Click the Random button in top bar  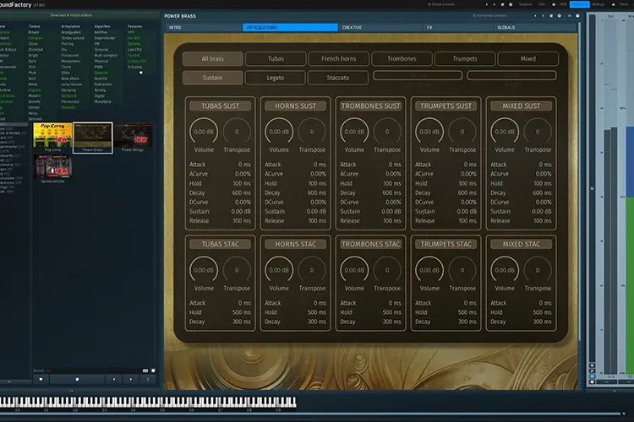click(x=525, y=4)
